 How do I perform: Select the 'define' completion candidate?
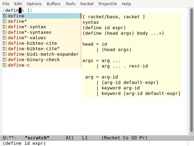click(41, 16)
